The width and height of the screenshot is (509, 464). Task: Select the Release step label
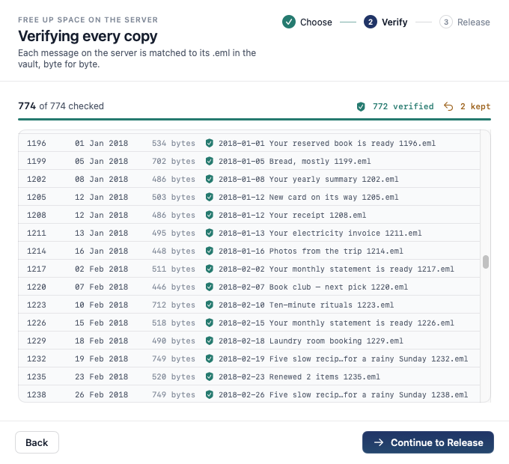point(473,22)
